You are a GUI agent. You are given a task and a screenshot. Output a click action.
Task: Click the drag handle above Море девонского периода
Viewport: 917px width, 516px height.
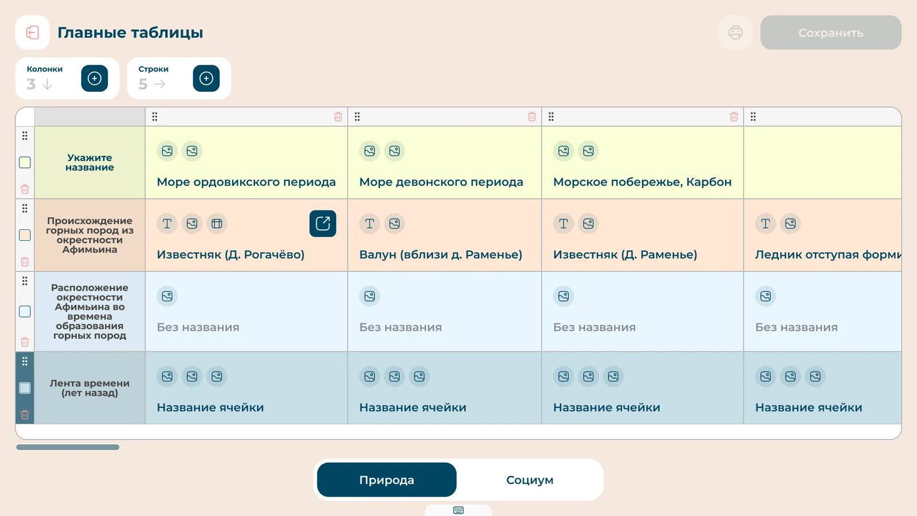357,117
